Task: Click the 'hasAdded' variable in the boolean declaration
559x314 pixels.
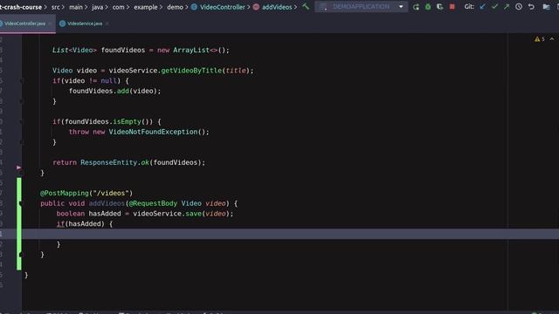Action: point(105,214)
